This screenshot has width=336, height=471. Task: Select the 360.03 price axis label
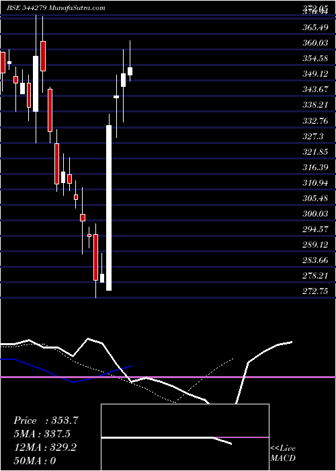(314, 43)
